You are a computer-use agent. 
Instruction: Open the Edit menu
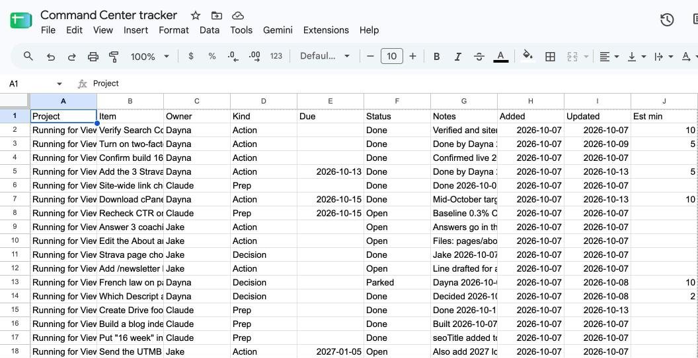(x=74, y=30)
